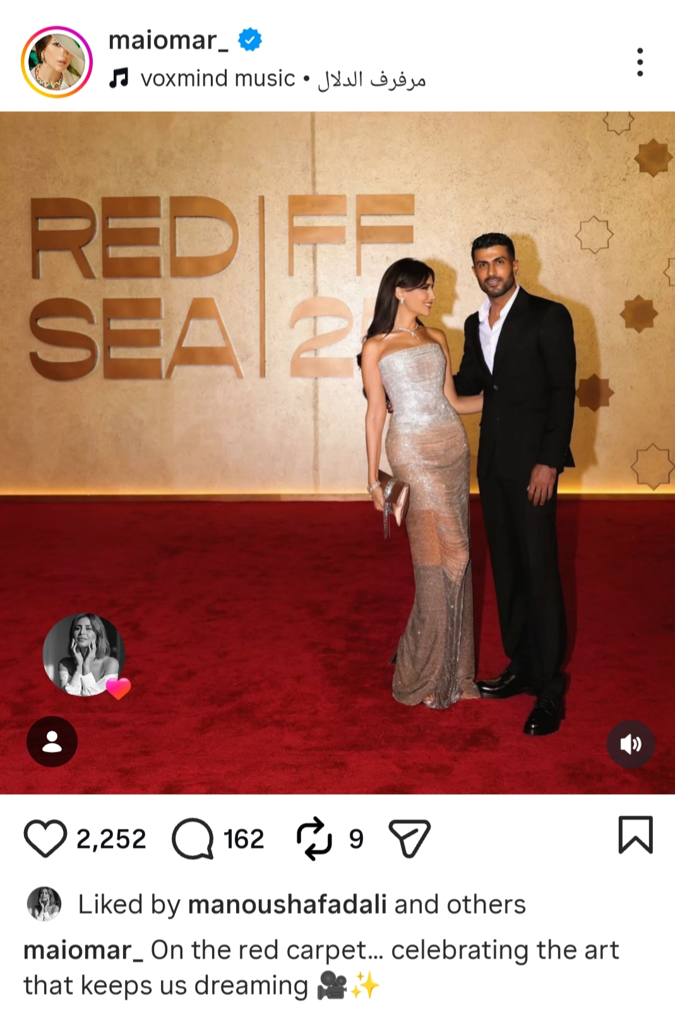675x1019 pixels.
Task: Open comments via the speech bubble icon
Action: 193,838
